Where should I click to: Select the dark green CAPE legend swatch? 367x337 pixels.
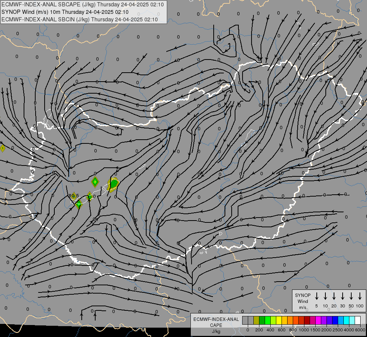(262, 320)
